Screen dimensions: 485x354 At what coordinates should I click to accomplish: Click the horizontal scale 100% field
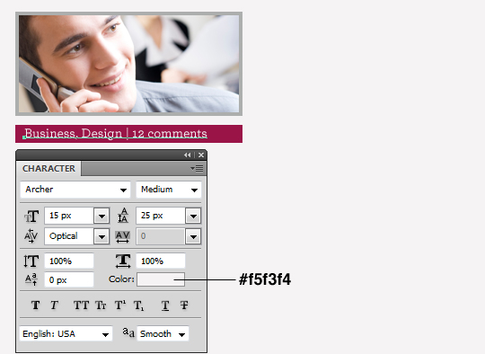tap(161, 261)
